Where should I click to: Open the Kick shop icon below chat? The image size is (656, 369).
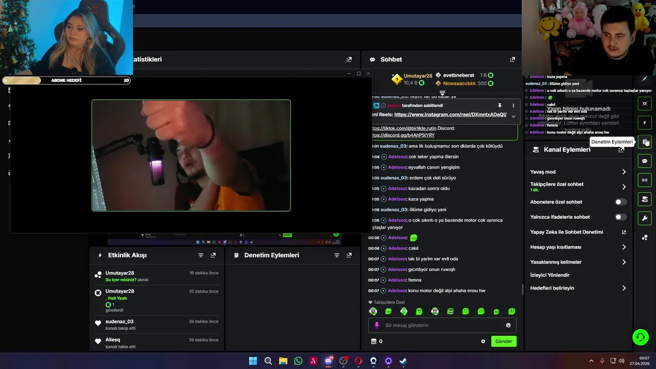click(x=374, y=341)
